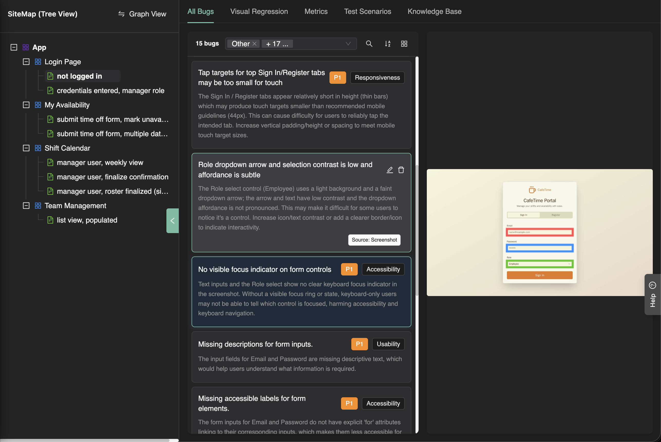Image resolution: width=661 pixels, height=442 pixels.
Task: Open the CafeTime Portal screenshot thumbnail
Action: tap(539, 233)
